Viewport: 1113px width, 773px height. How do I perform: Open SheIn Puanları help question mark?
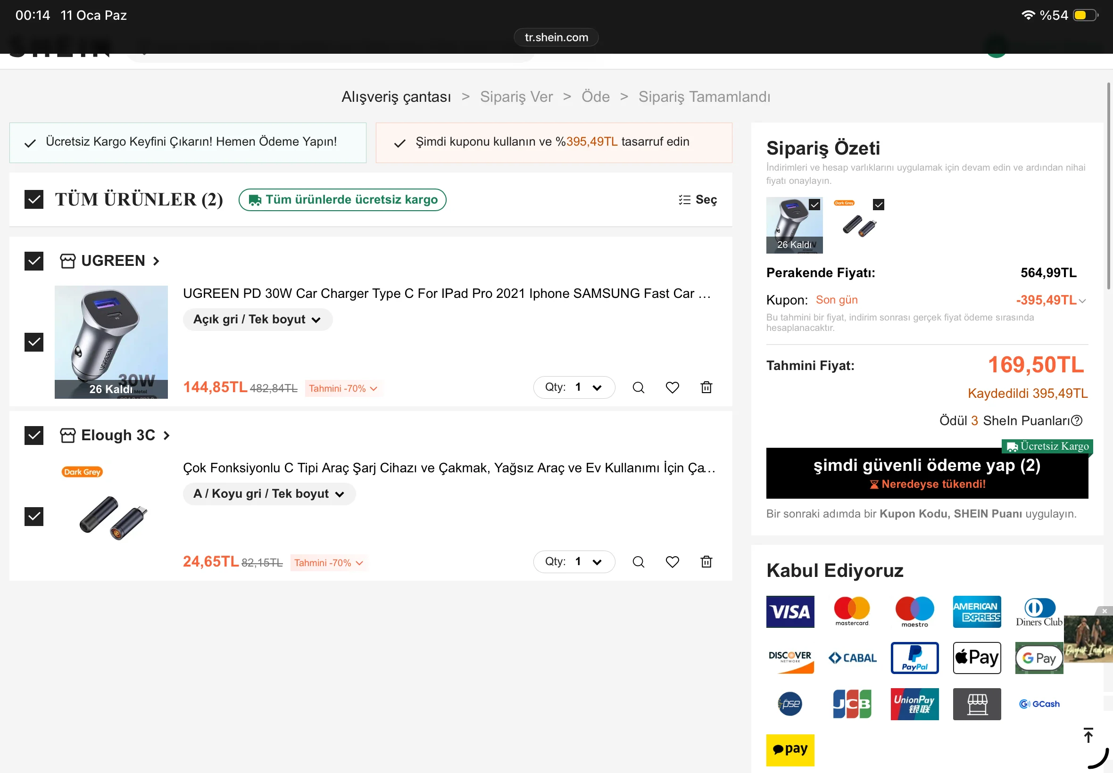[x=1077, y=420]
